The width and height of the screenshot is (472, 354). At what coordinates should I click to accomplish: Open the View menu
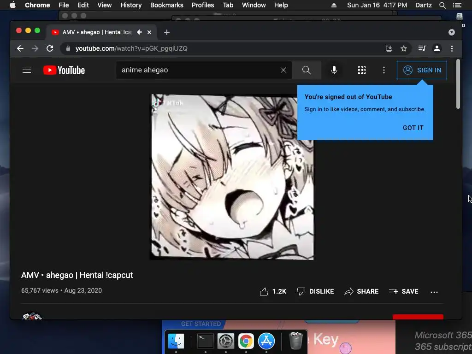(x=105, y=5)
